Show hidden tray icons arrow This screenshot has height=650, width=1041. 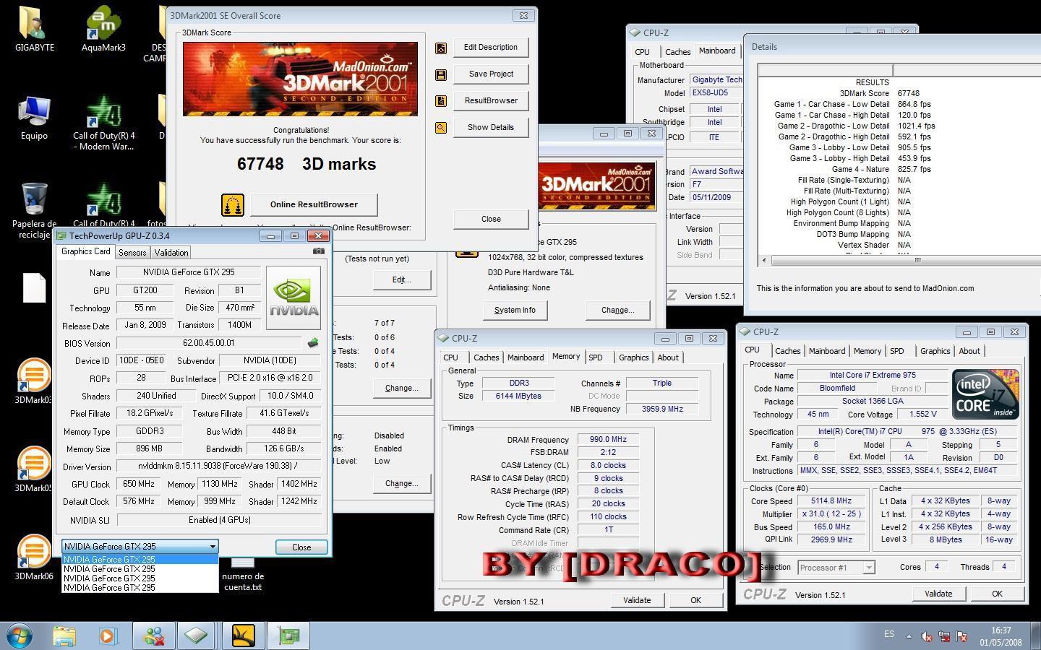(909, 636)
